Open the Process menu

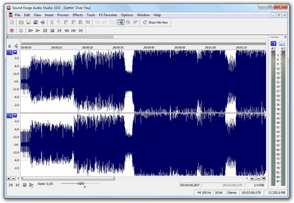tap(63, 15)
